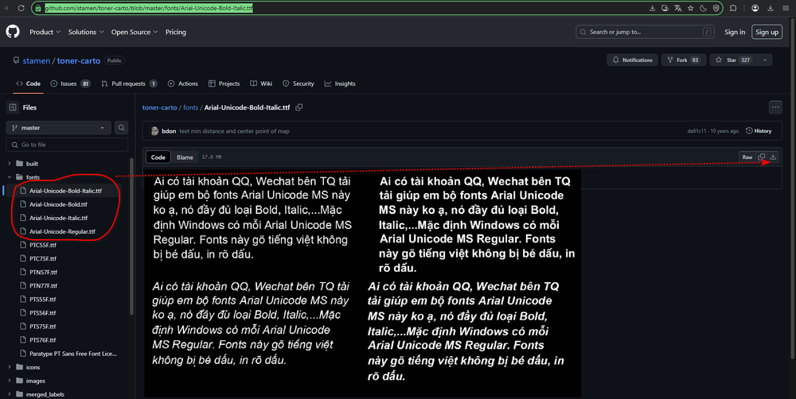Click the GitHub logo icon

pos(13,32)
